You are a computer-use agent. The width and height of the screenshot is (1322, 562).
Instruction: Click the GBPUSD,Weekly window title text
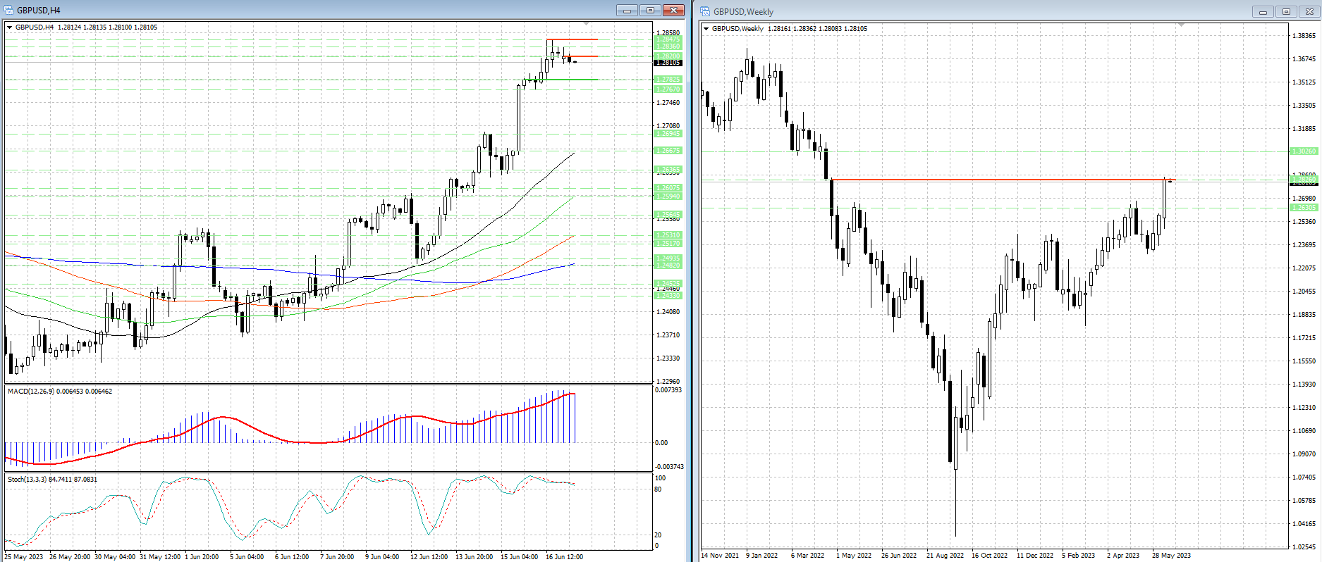tap(743, 12)
